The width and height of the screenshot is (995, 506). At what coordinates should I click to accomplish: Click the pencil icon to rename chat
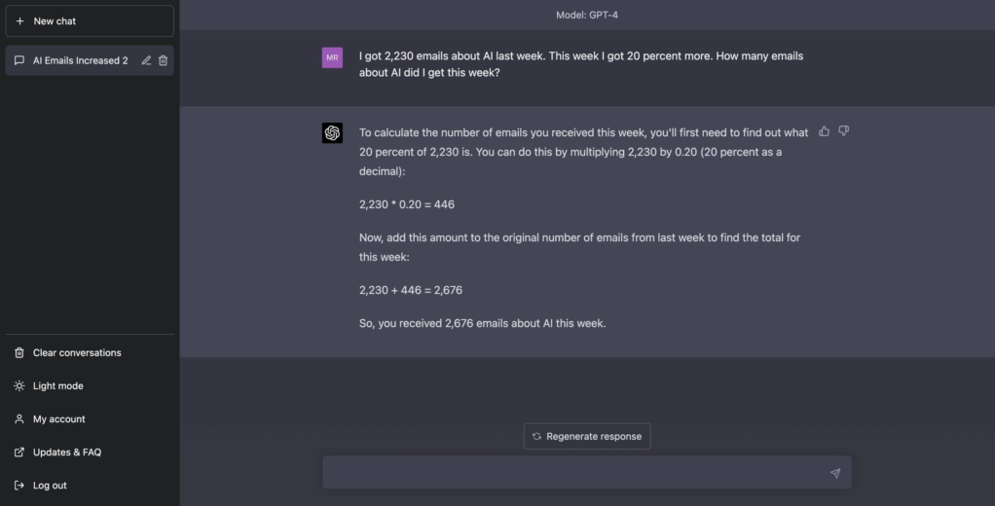pyautogui.click(x=146, y=60)
